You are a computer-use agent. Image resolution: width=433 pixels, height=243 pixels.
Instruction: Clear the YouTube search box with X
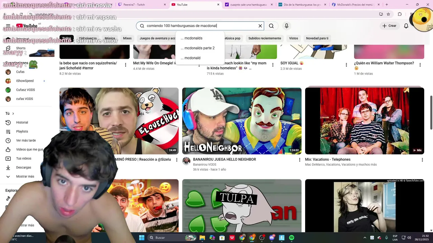260,26
